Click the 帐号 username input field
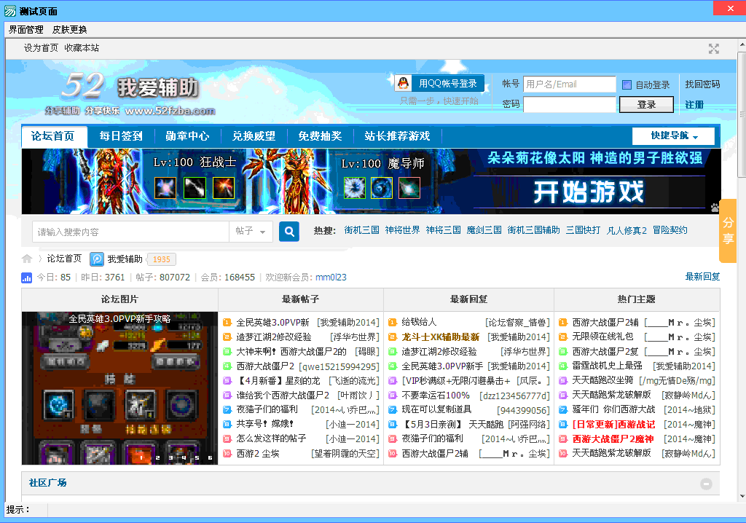Screen dimensions: 746x523 pos(570,84)
